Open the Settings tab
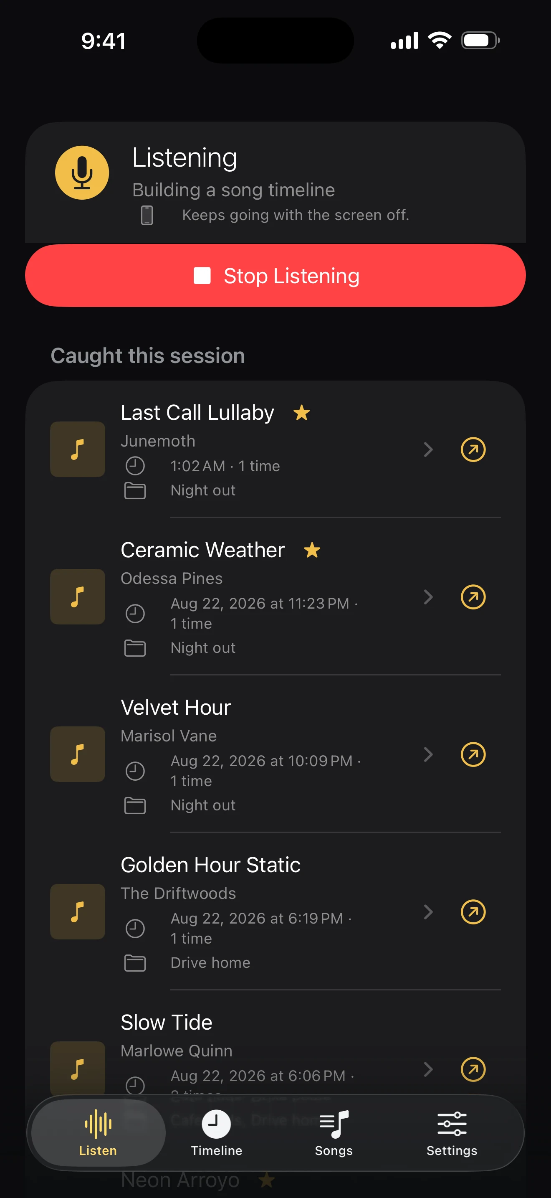 (452, 1133)
